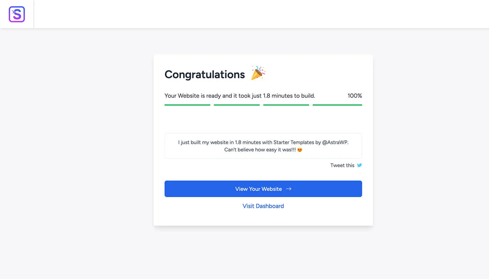Click the second green progress segment

[236, 105]
